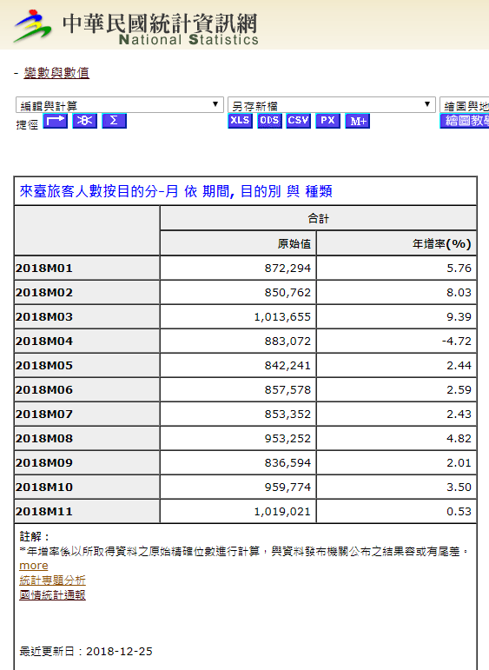The image size is (489, 670).
Task: Open the 國情統計通報 link
Action: point(52,594)
